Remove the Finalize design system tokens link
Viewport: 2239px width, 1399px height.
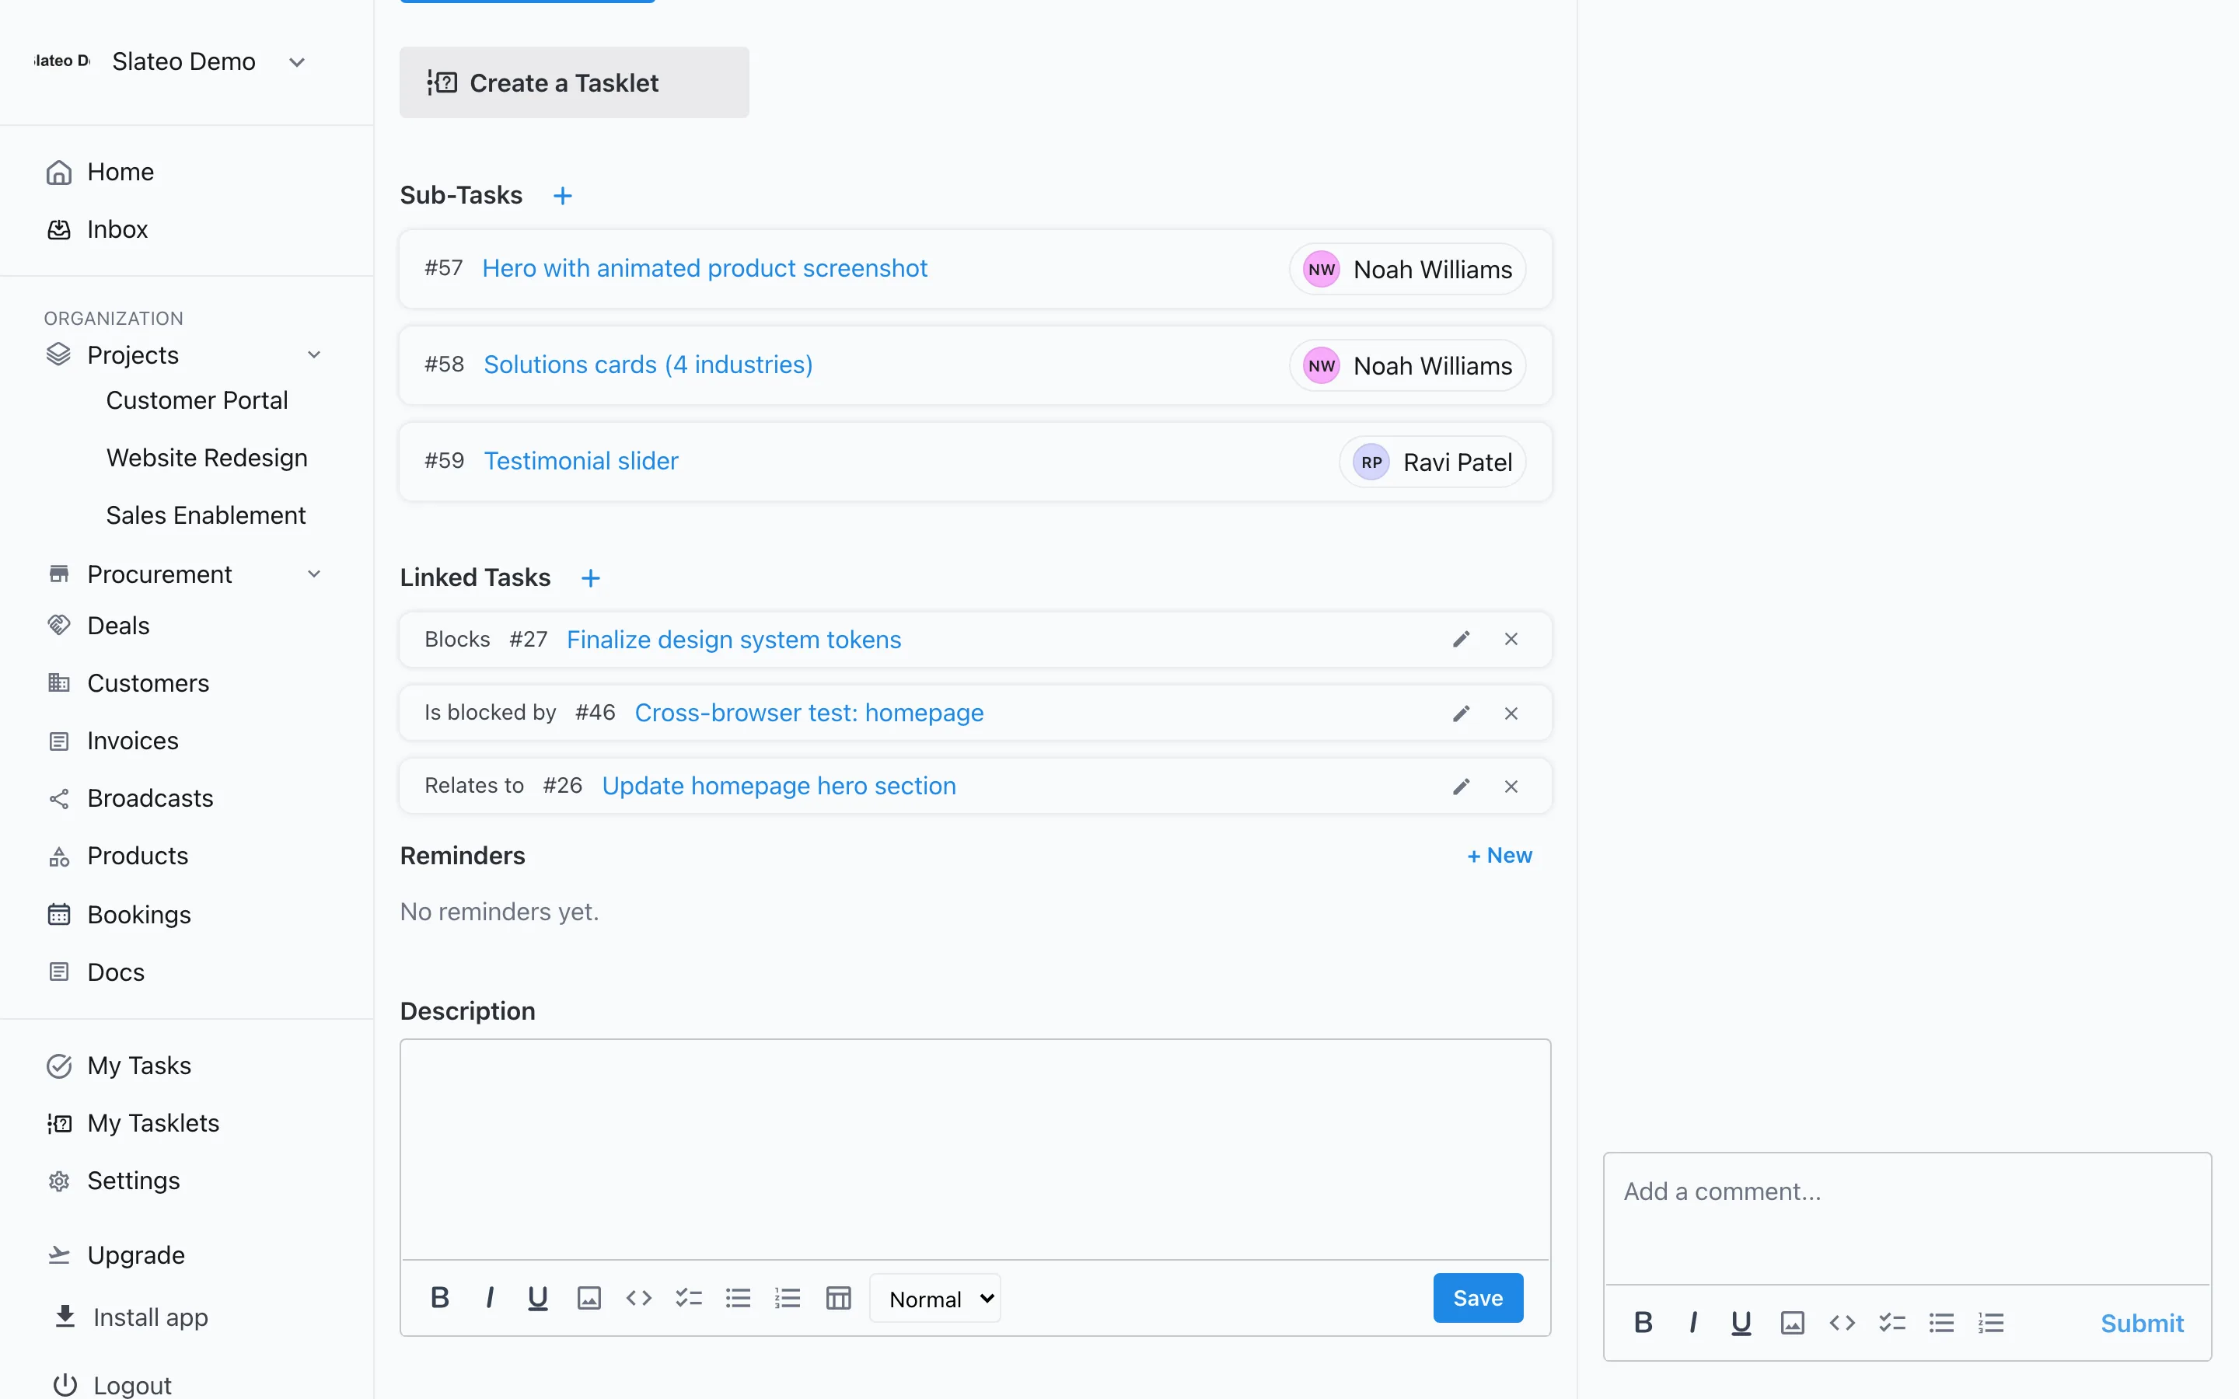coord(1511,640)
